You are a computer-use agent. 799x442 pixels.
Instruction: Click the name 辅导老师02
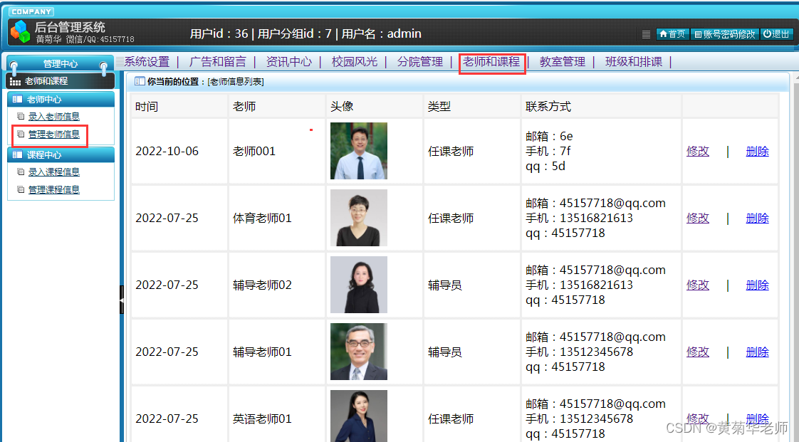pyautogui.click(x=263, y=285)
